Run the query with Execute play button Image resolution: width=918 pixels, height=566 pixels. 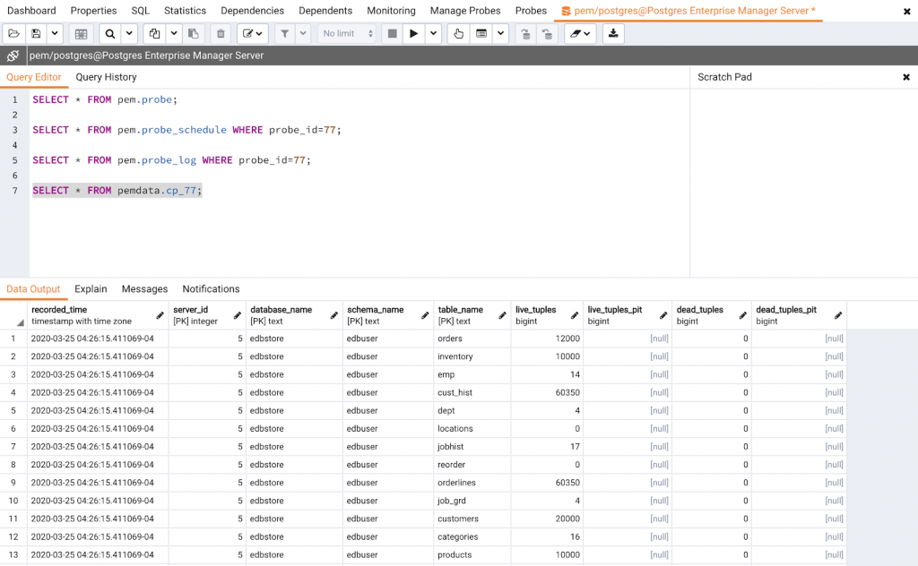(x=413, y=34)
